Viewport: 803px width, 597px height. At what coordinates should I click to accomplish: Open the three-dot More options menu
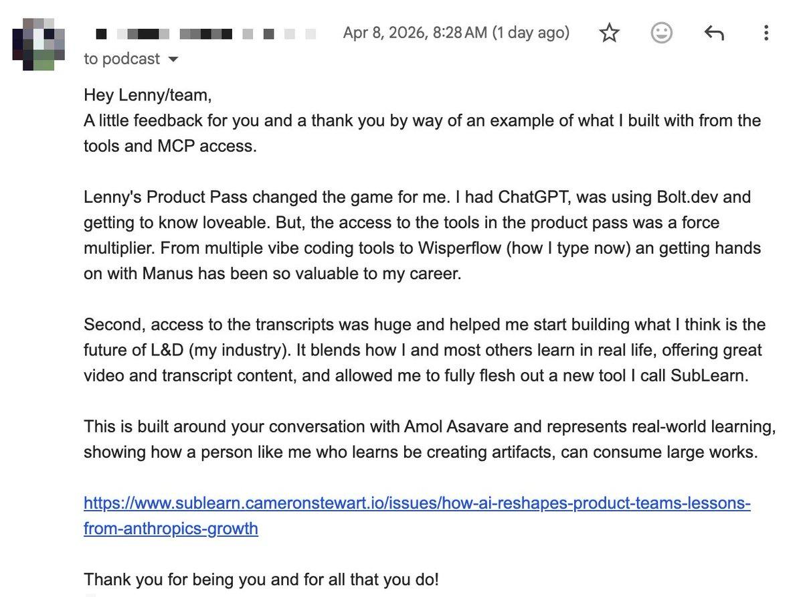pos(766,33)
